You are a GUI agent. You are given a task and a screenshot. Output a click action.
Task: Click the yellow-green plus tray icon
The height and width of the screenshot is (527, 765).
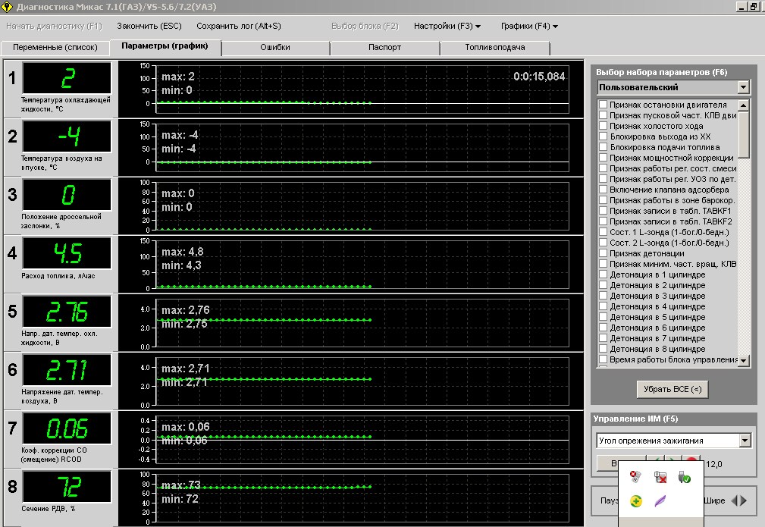[x=635, y=500]
